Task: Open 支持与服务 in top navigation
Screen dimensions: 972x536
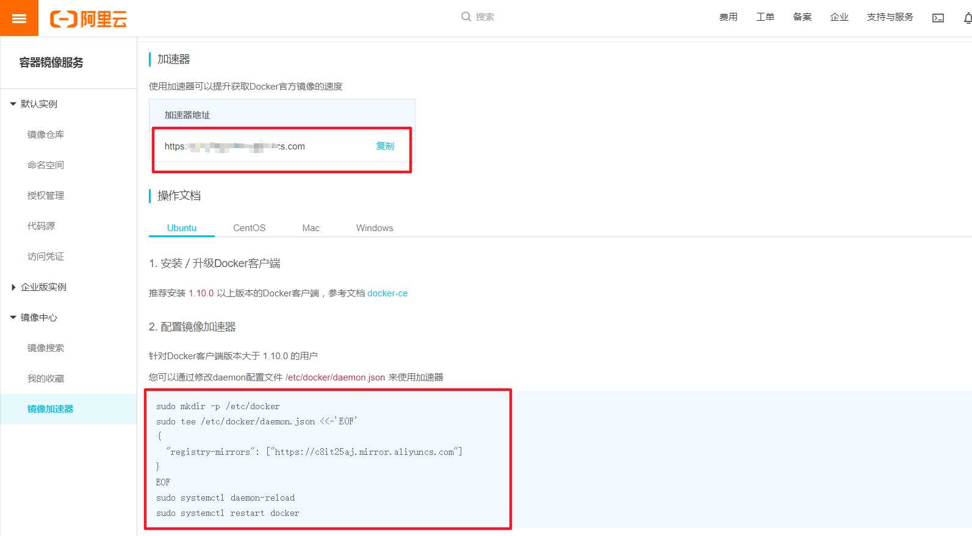Action: pyautogui.click(x=890, y=17)
